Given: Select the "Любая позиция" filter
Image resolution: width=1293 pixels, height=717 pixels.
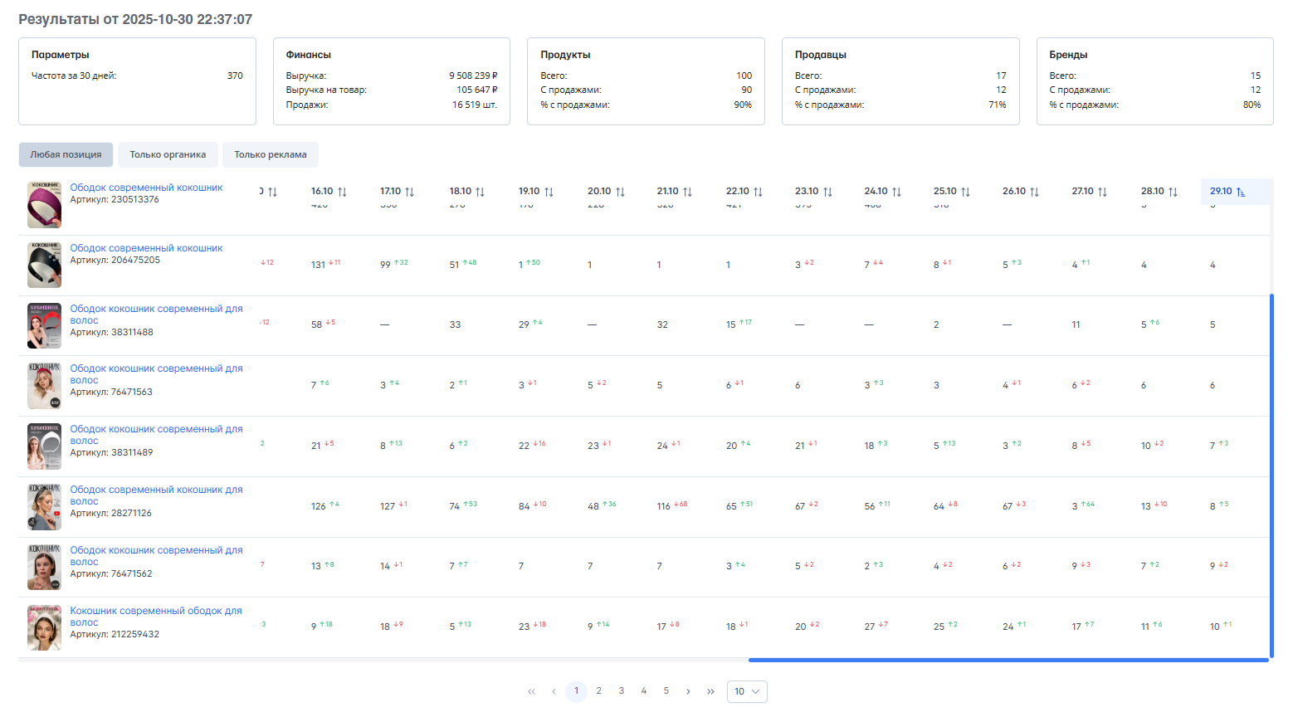Looking at the screenshot, I should tap(66, 154).
